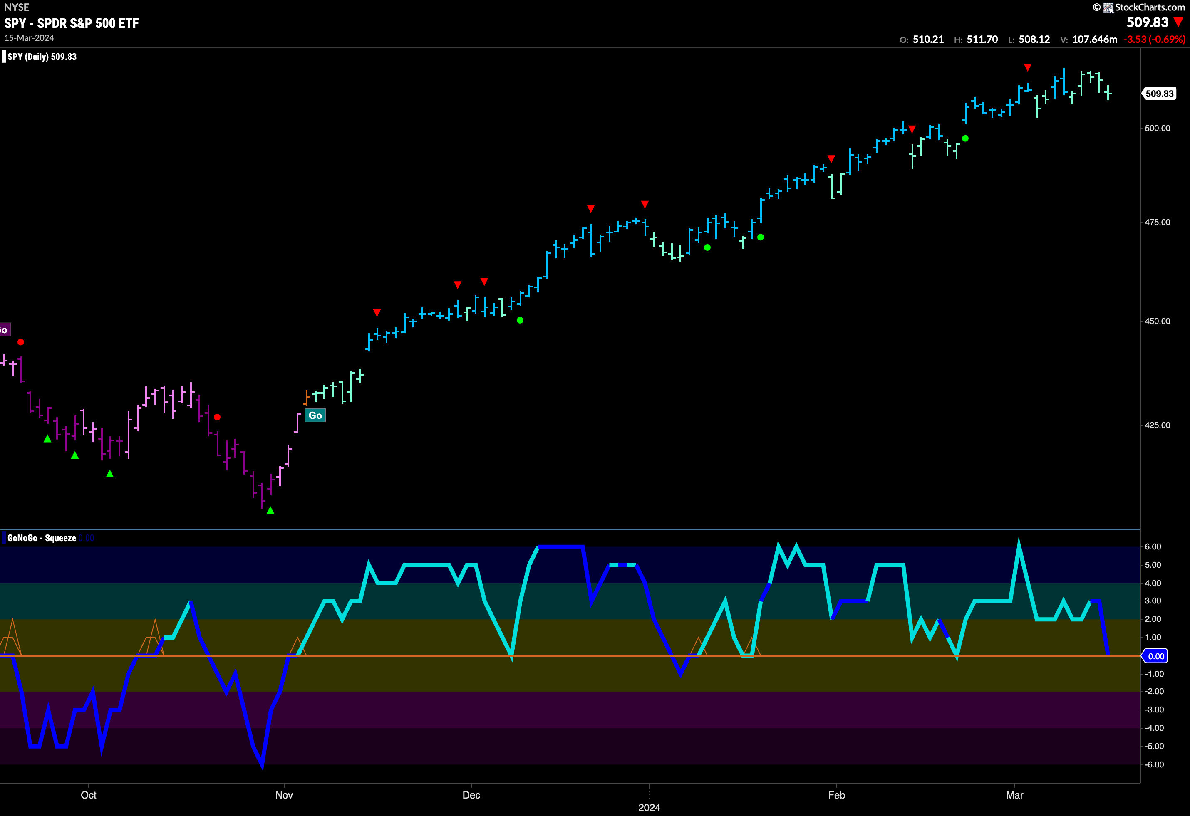Click the Mar label on time axis
The image size is (1190, 816).
point(1014,795)
